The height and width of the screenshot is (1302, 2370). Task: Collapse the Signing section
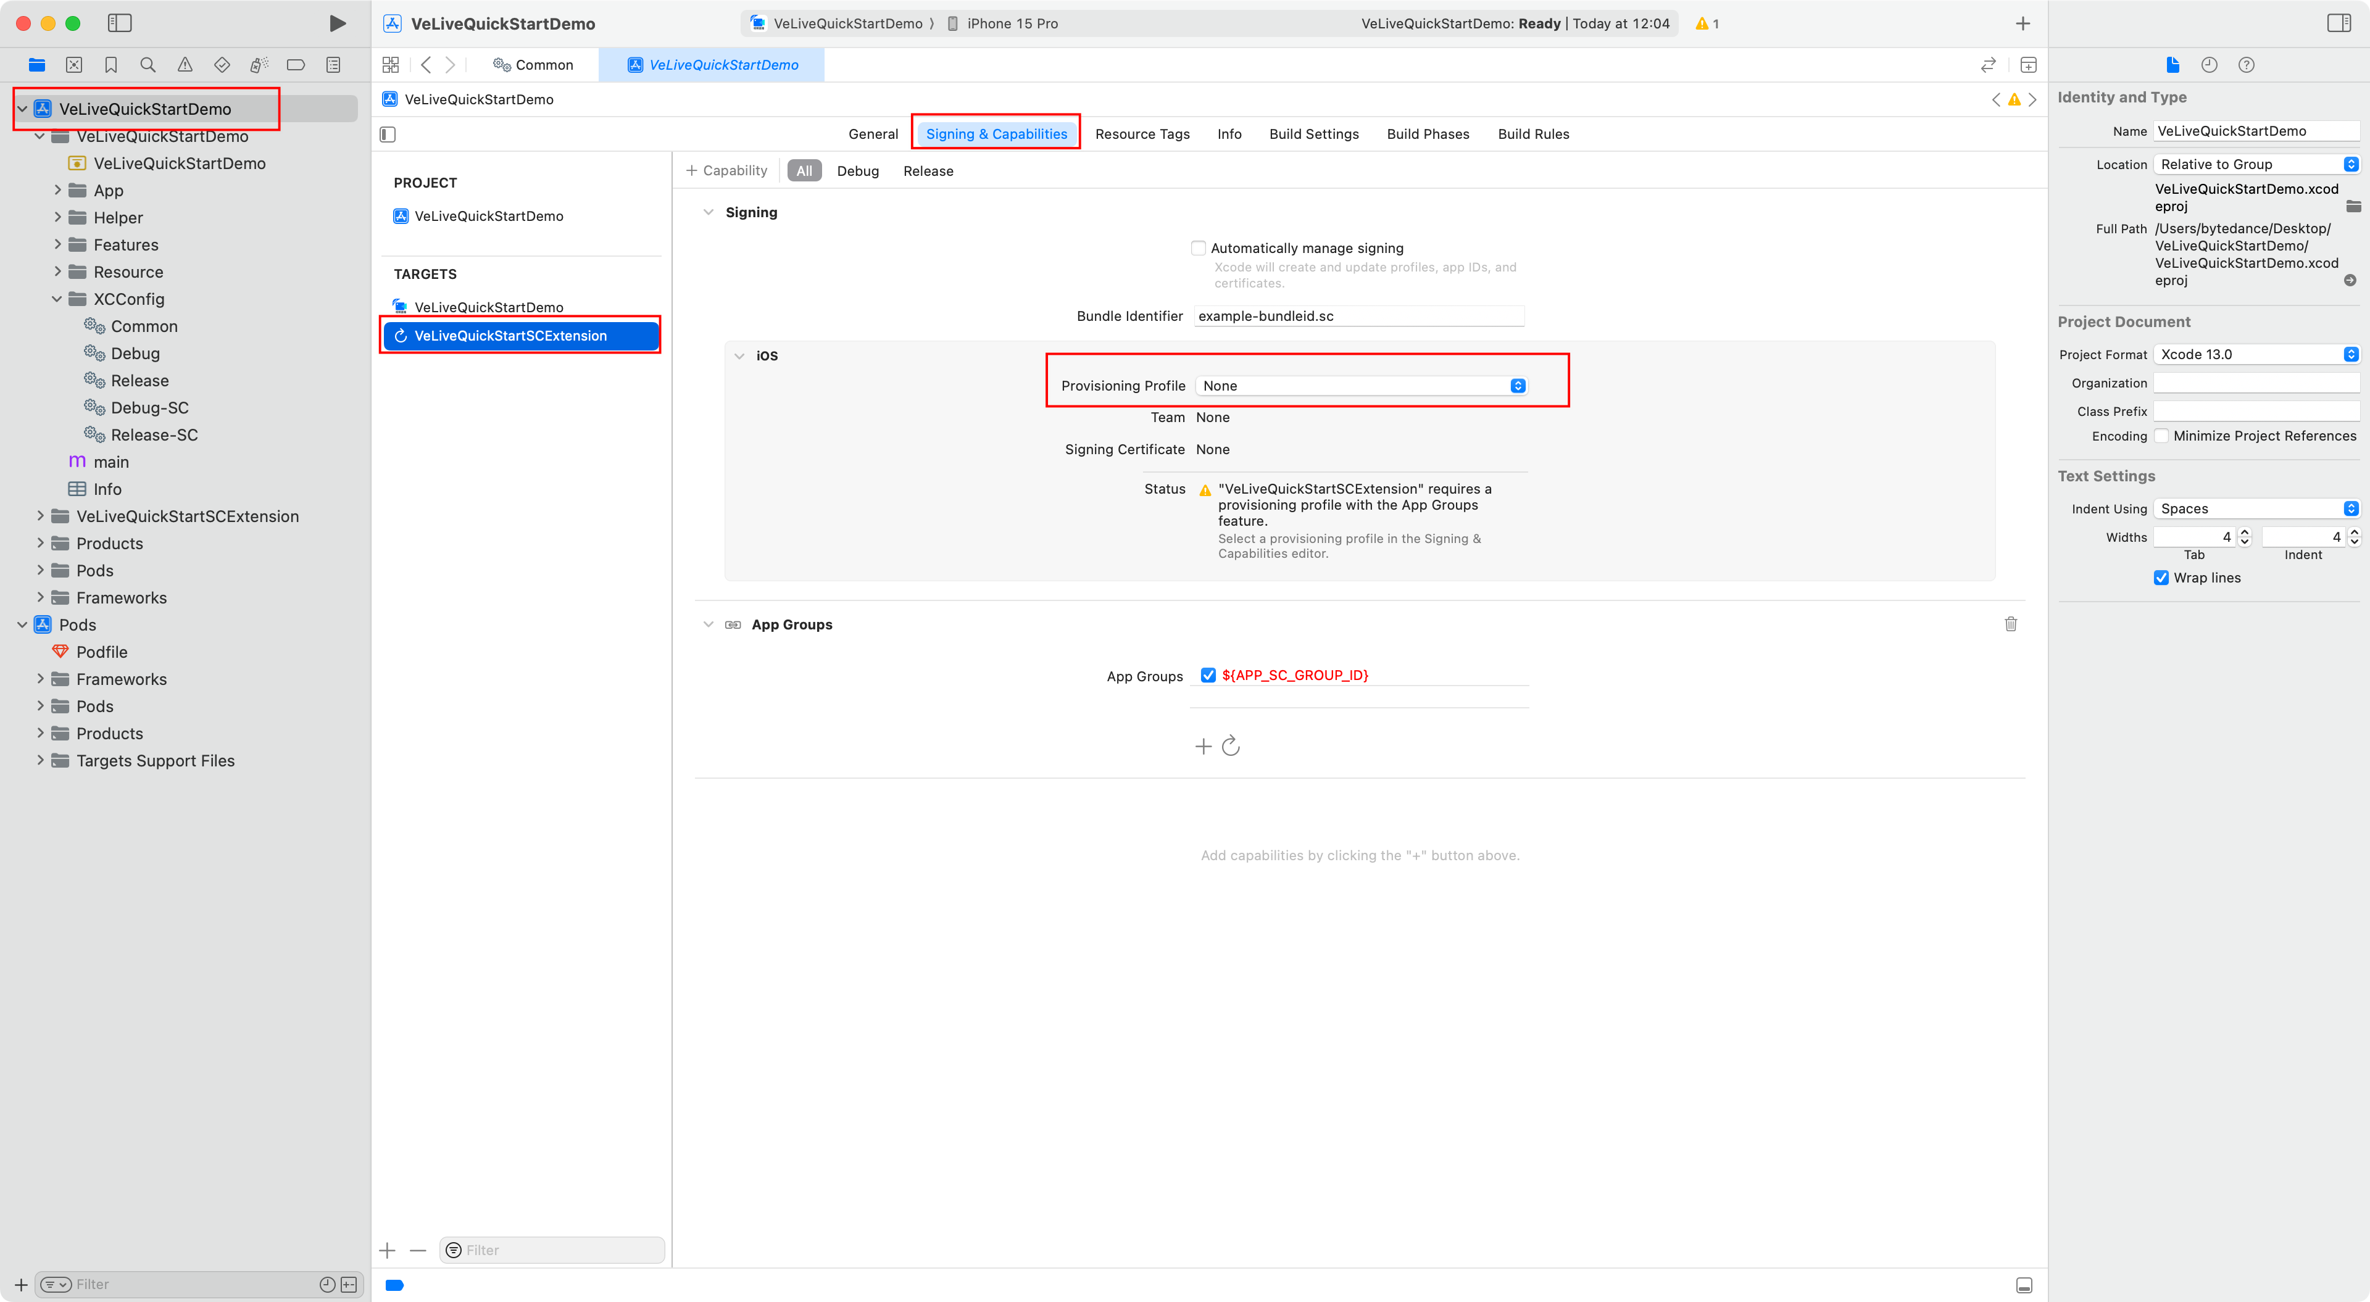click(x=707, y=212)
